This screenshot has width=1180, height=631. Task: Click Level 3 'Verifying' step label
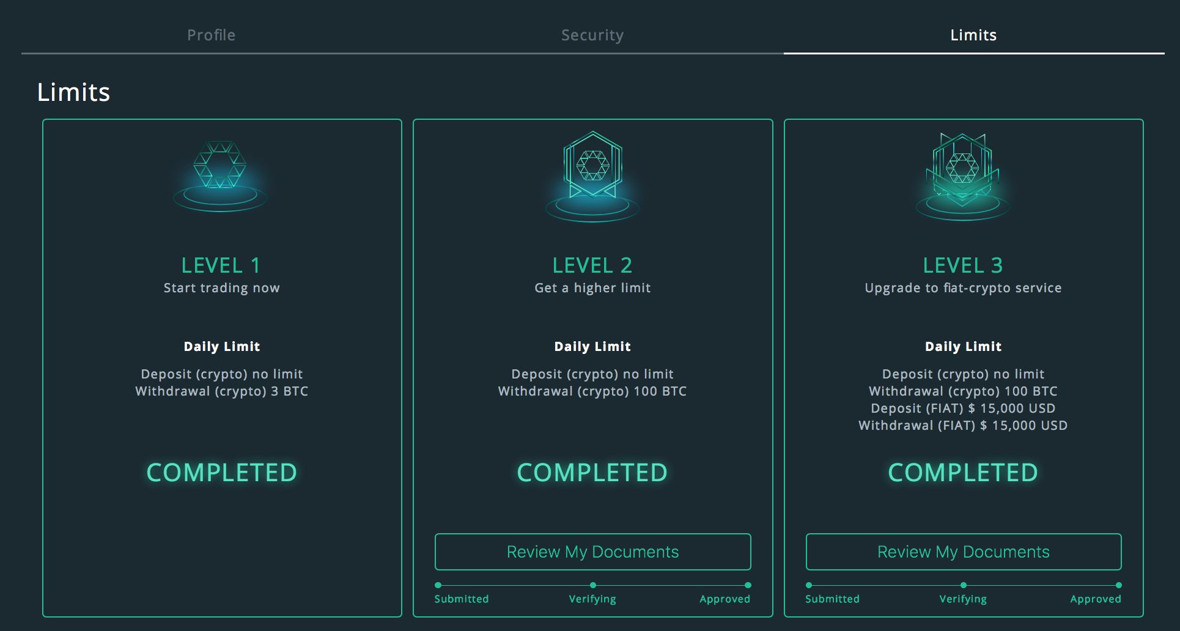pos(963,599)
